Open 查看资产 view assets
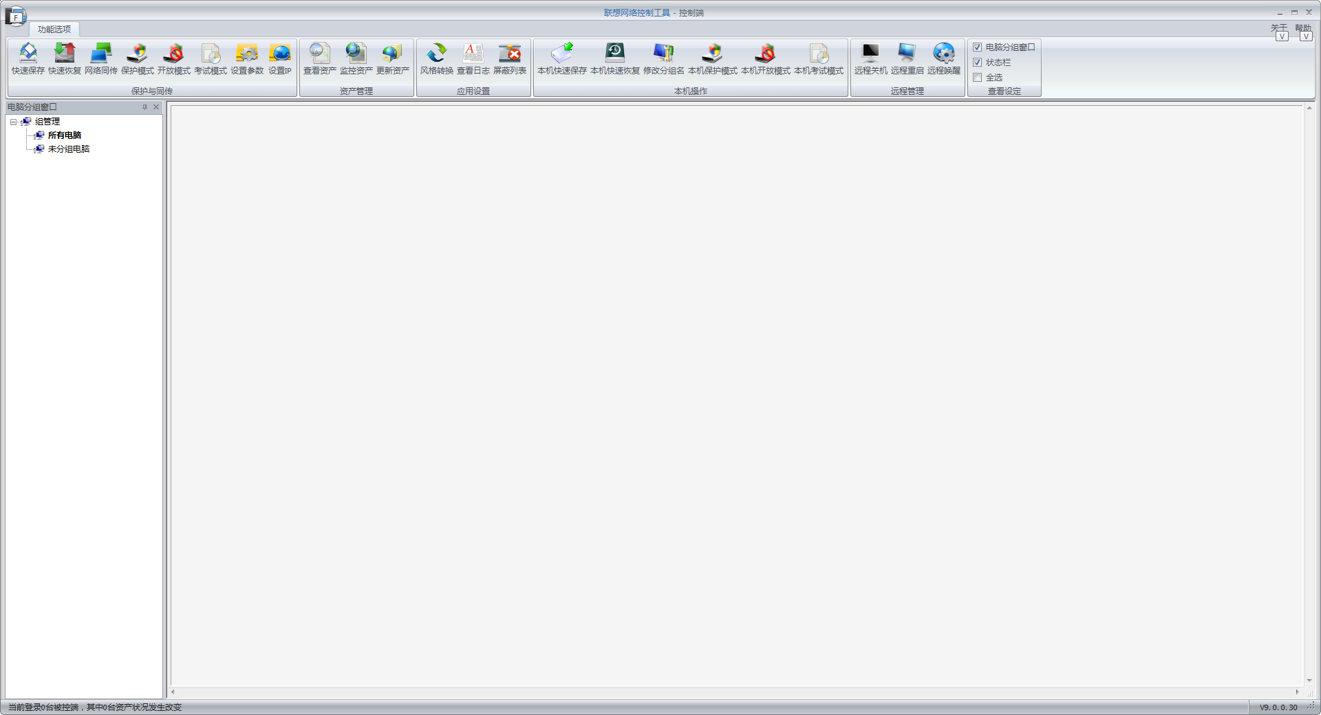The height and width of the screenshot is (715, 1321). pos(320,59)
